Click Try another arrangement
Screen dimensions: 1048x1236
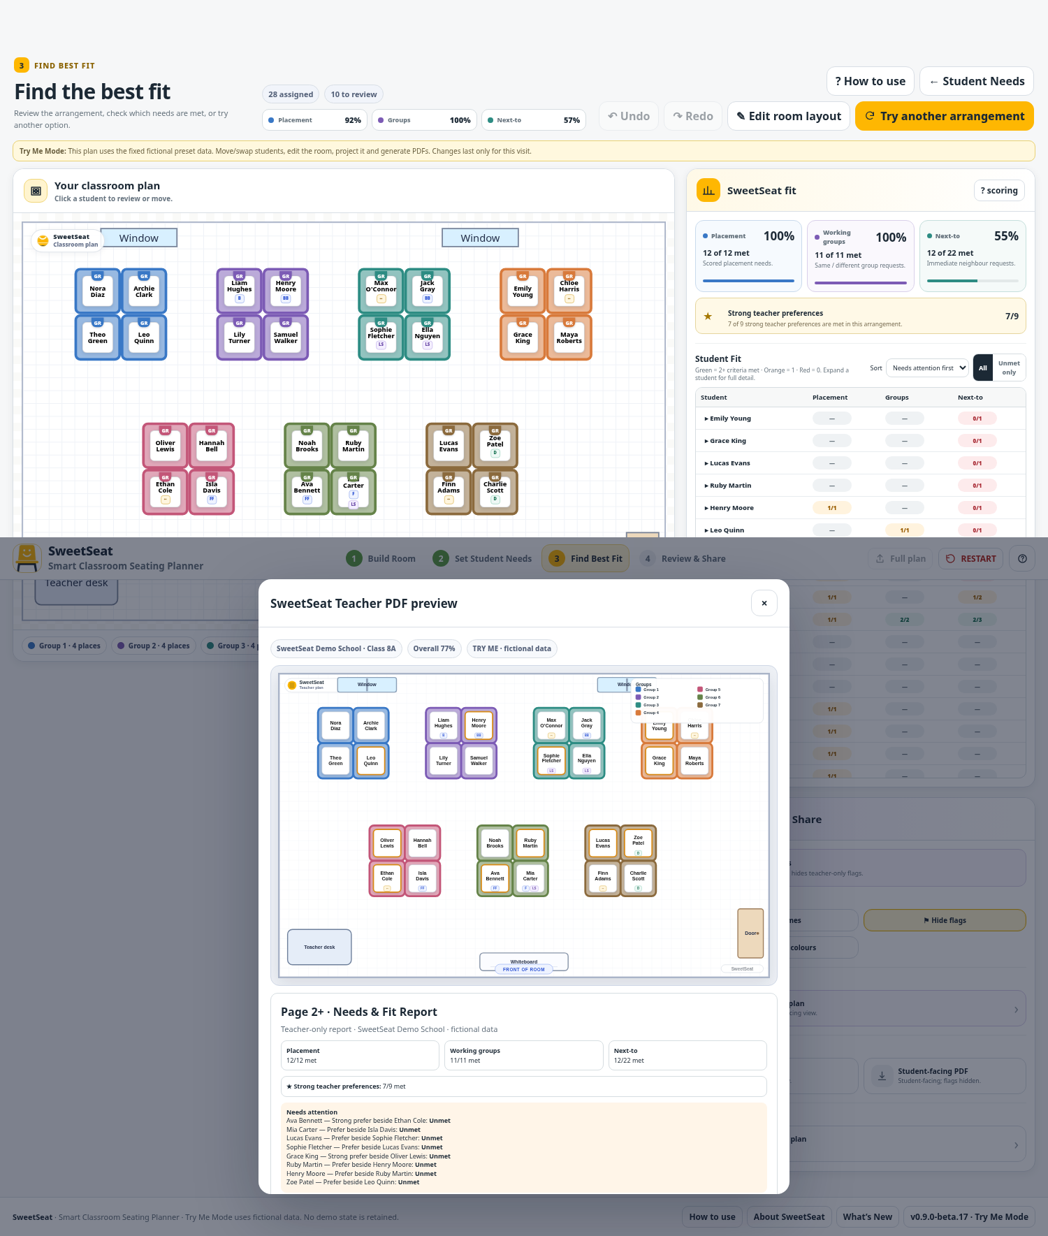(945, 116)
